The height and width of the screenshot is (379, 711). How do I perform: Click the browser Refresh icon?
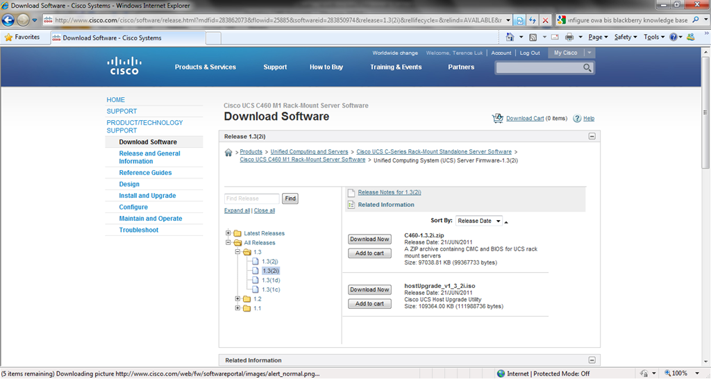(x=533, y=21)
